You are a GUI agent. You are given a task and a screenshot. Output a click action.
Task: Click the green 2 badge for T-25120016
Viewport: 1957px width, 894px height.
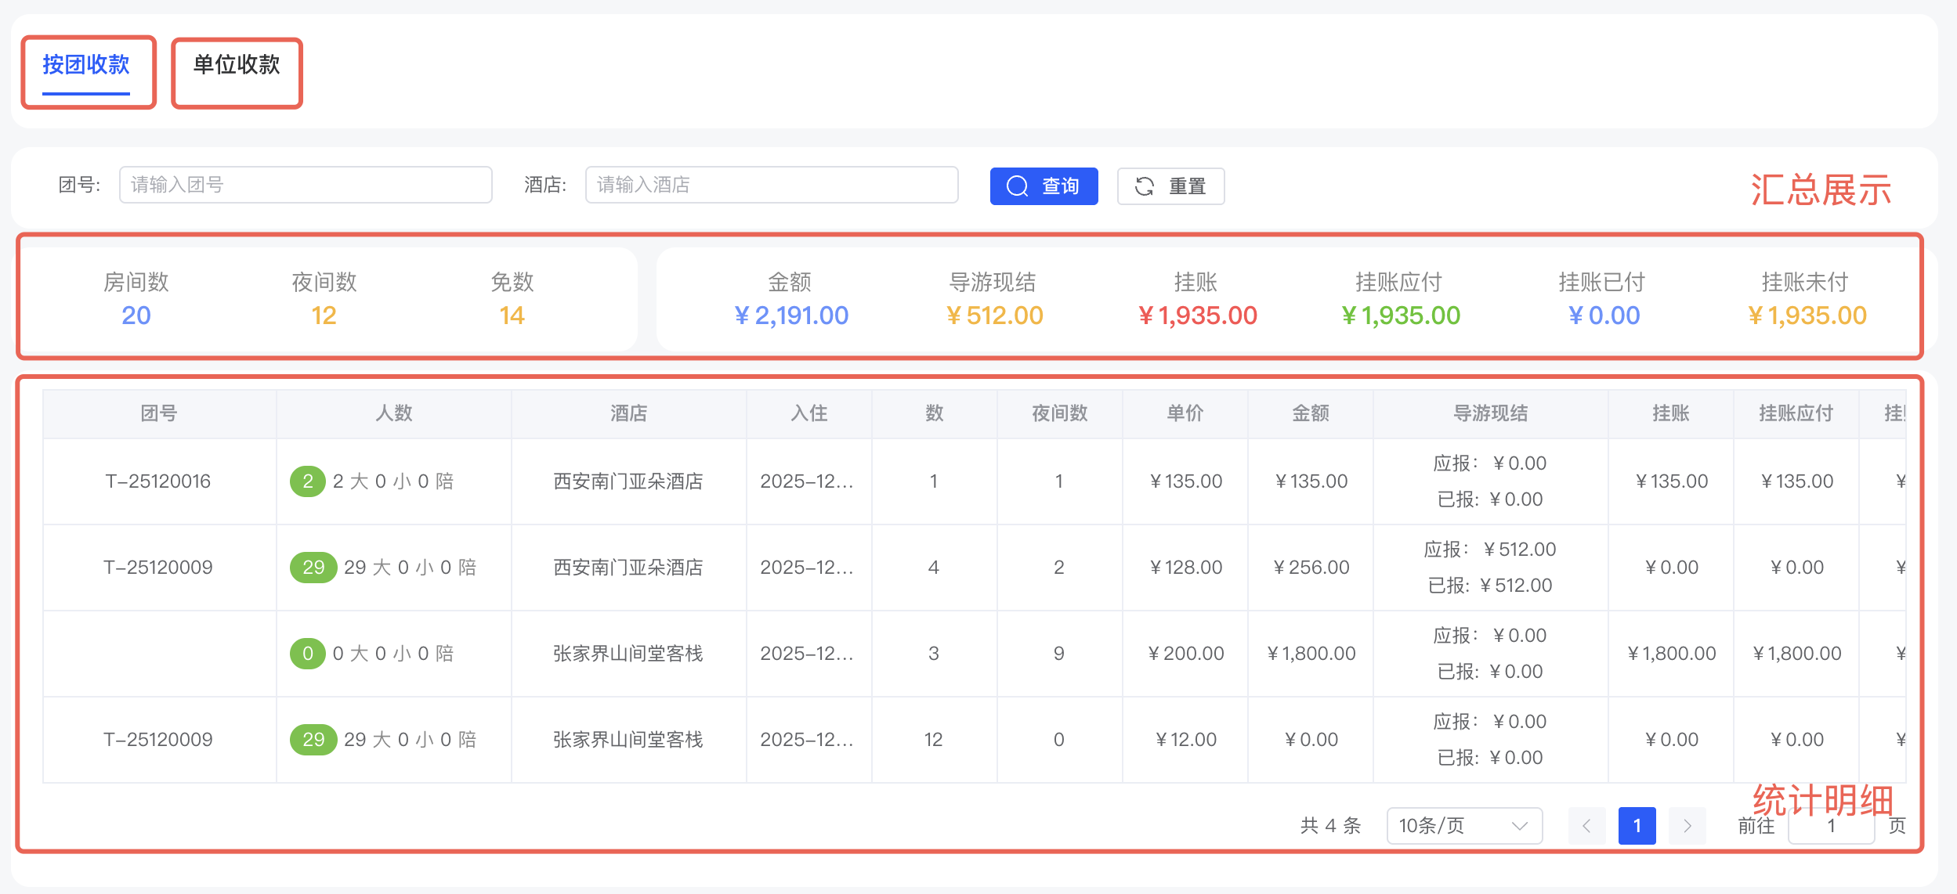coord(308,481)
